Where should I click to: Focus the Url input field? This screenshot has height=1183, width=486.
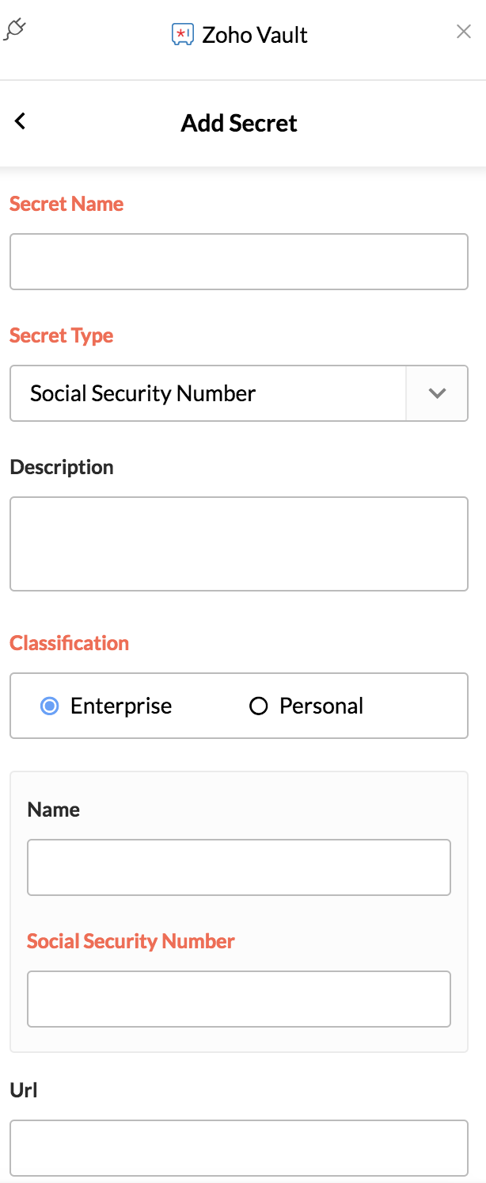click(x=239, y=1148)
